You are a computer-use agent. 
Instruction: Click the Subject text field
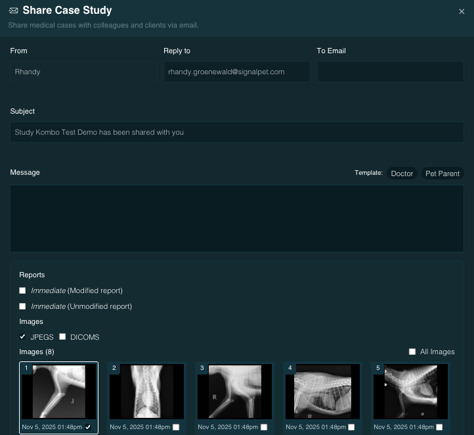(236, 132)
